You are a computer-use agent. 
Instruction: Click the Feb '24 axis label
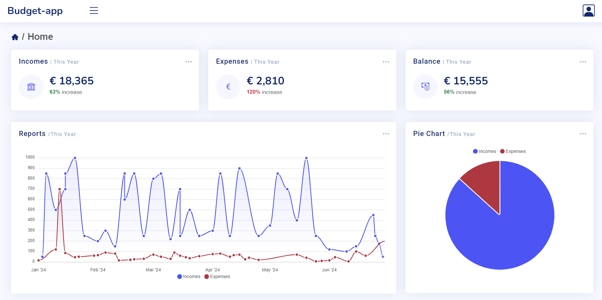98,270
